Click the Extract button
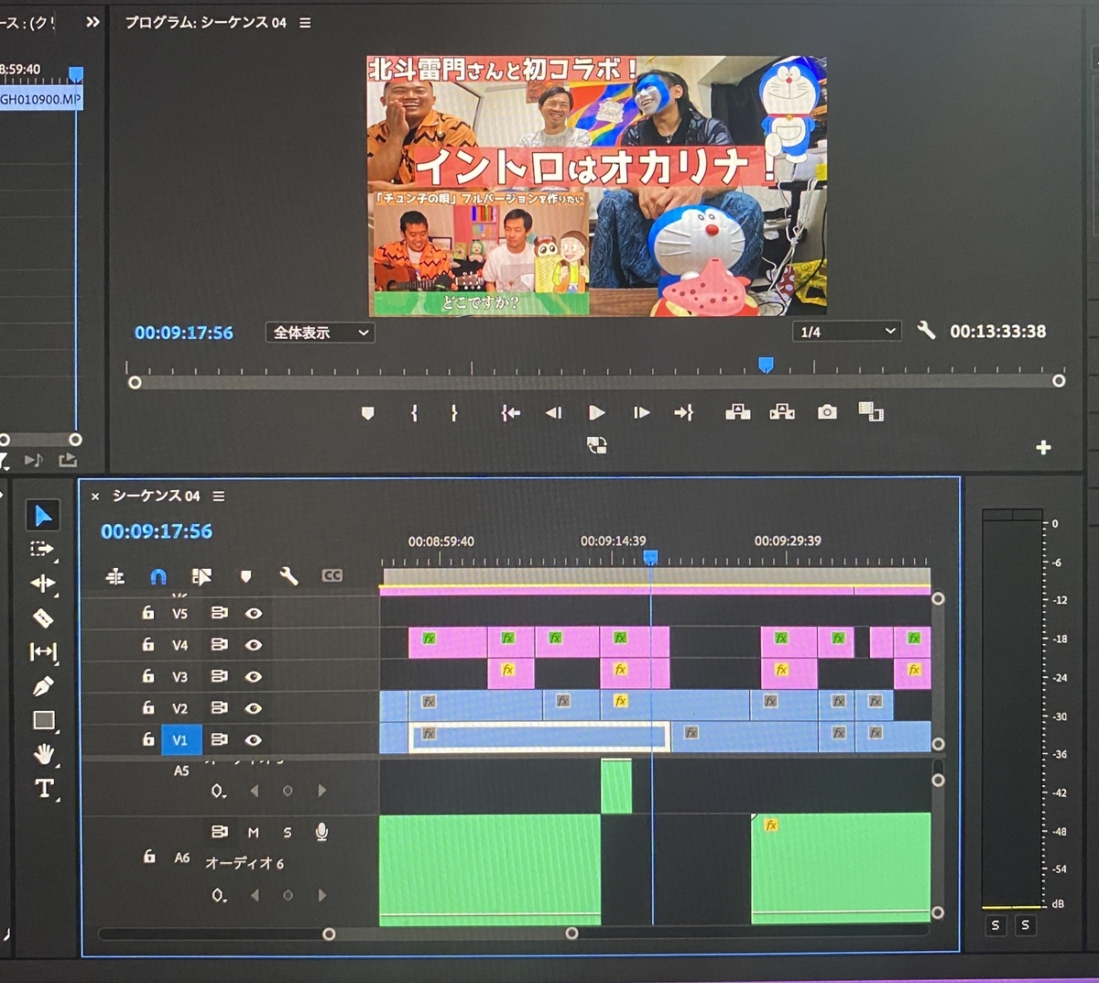Image resolution: width=1099 pixels, height=983 pixels. pos(782,412)
